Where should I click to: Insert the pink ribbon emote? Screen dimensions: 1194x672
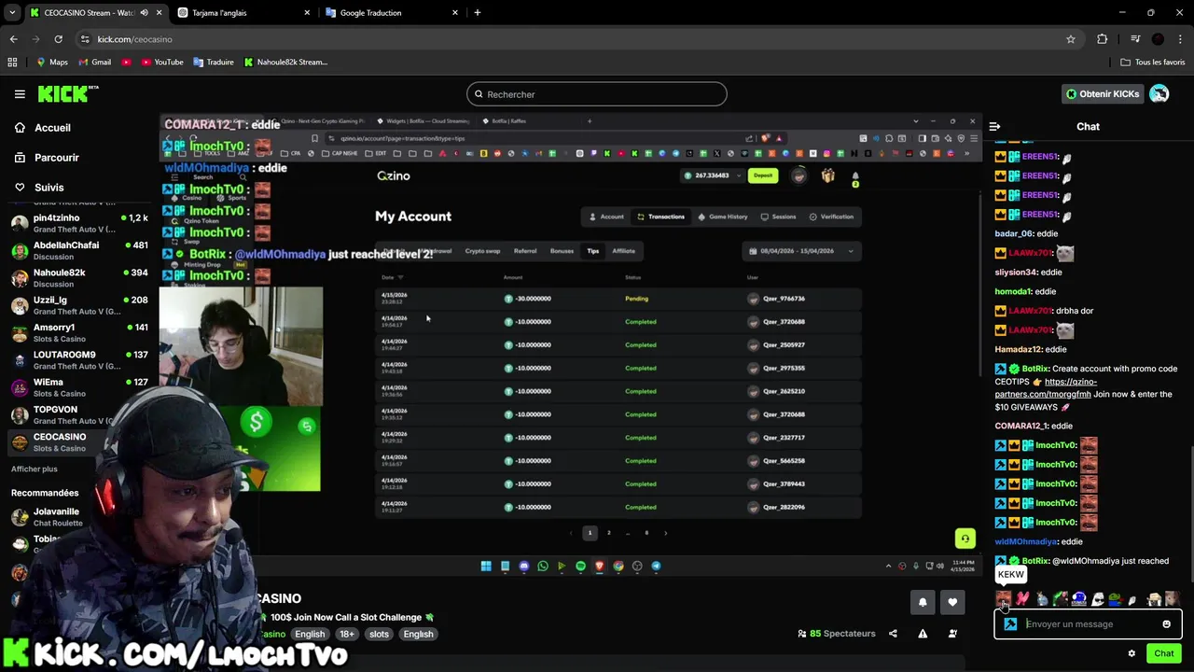[x=1022, y=599]
